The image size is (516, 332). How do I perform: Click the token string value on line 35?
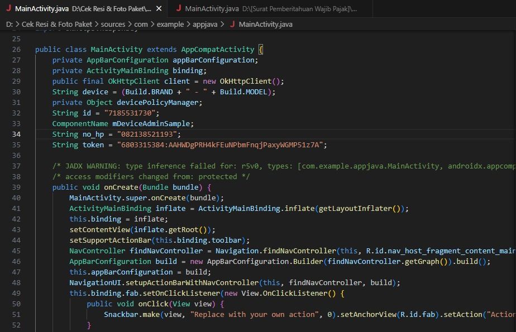tap(220, 145)
